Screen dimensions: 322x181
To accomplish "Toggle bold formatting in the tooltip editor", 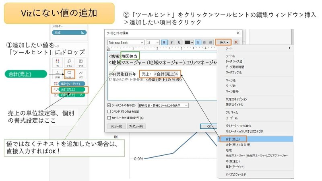I will (x=164, y=42).
